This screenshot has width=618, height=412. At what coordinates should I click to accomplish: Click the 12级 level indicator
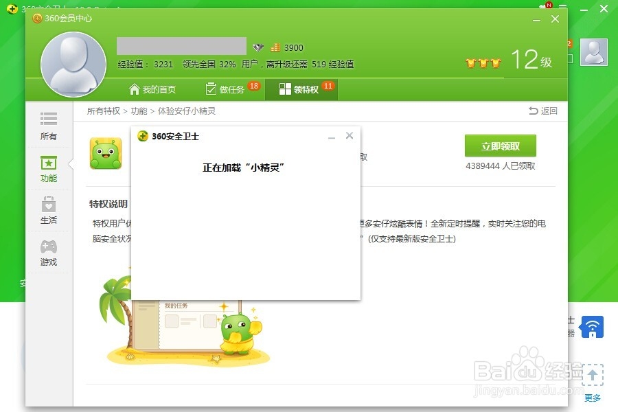(531, 60)
